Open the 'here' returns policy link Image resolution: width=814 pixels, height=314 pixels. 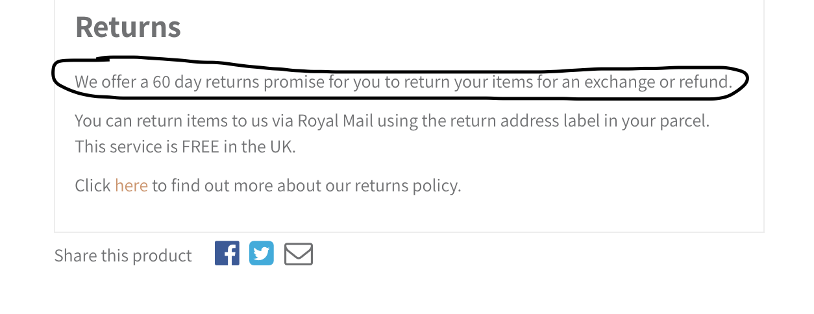click(x=131, y=186)
